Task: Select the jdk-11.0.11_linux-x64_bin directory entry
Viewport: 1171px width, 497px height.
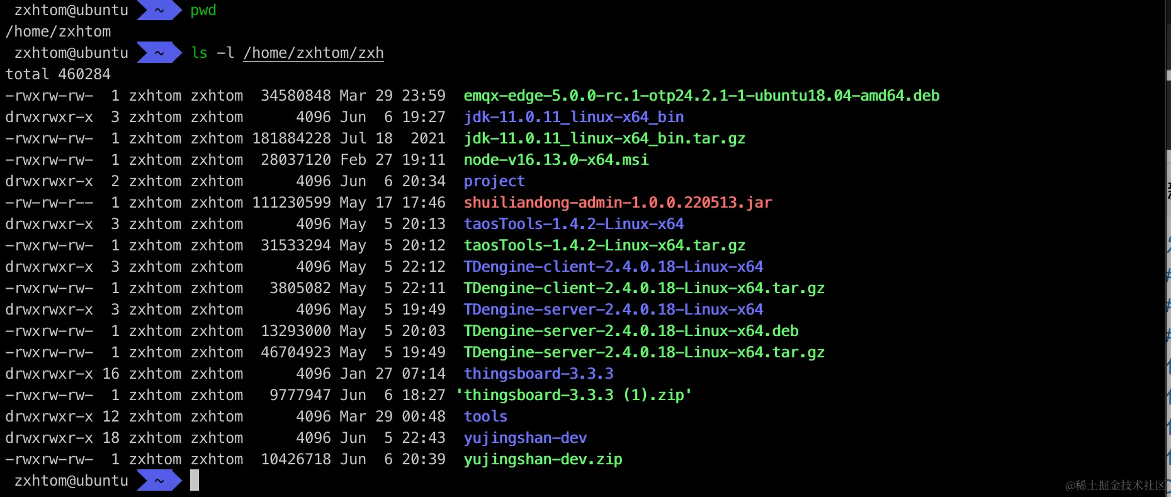Action: click(574, 117)
